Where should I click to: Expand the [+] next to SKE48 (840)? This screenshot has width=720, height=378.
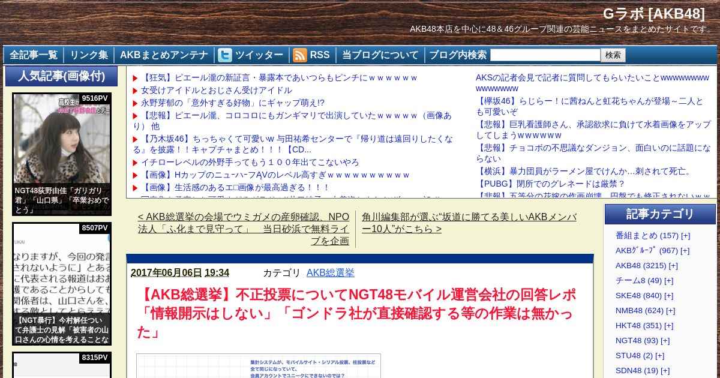tap(668, 295)
